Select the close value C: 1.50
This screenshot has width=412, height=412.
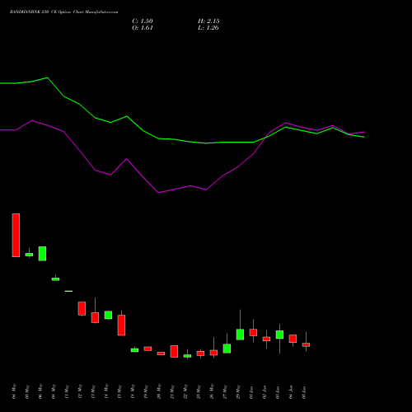coord(143,21)
